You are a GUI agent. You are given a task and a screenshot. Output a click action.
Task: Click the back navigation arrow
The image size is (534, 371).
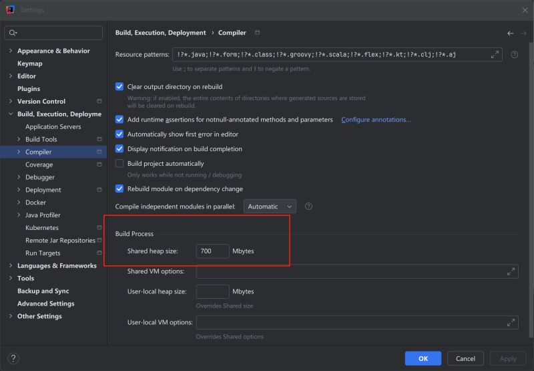tap(511, 33)
